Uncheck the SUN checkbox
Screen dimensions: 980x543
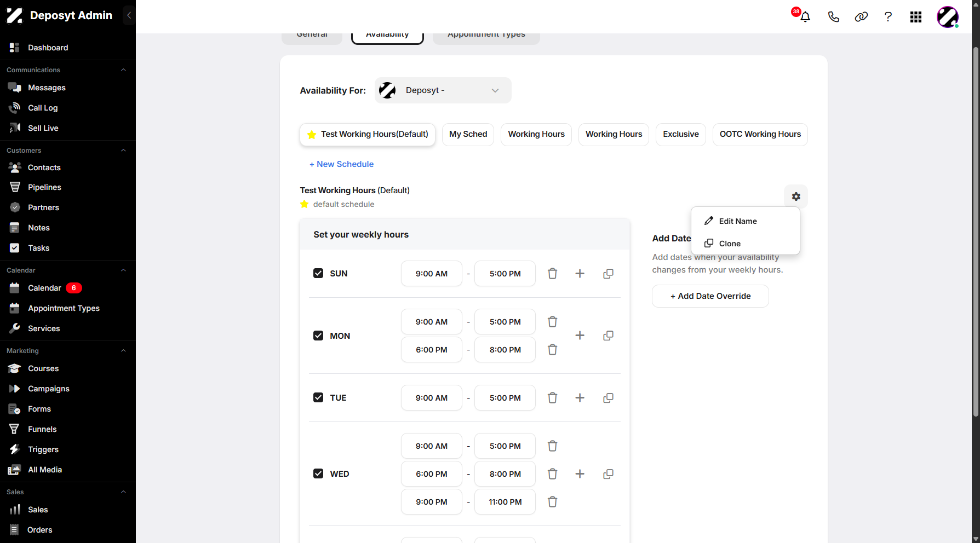click(x=318, y=273)
